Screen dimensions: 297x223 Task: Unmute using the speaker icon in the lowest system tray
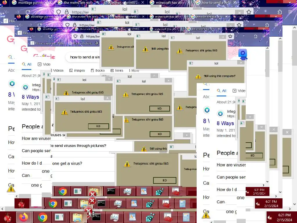(270, 218)
